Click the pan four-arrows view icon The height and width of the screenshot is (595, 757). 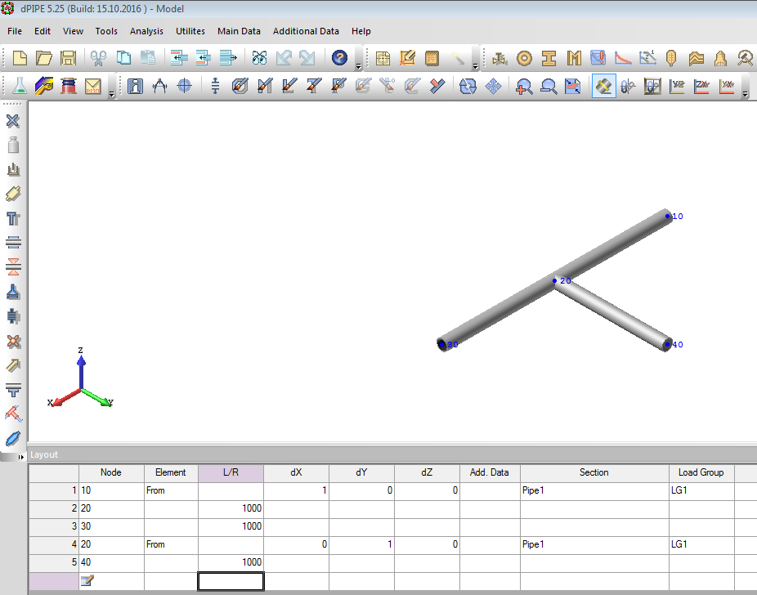[x=493, y=86]
